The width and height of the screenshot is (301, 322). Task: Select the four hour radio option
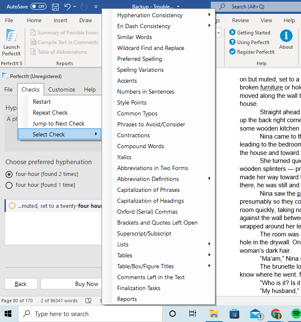click(x=9, y=185)
